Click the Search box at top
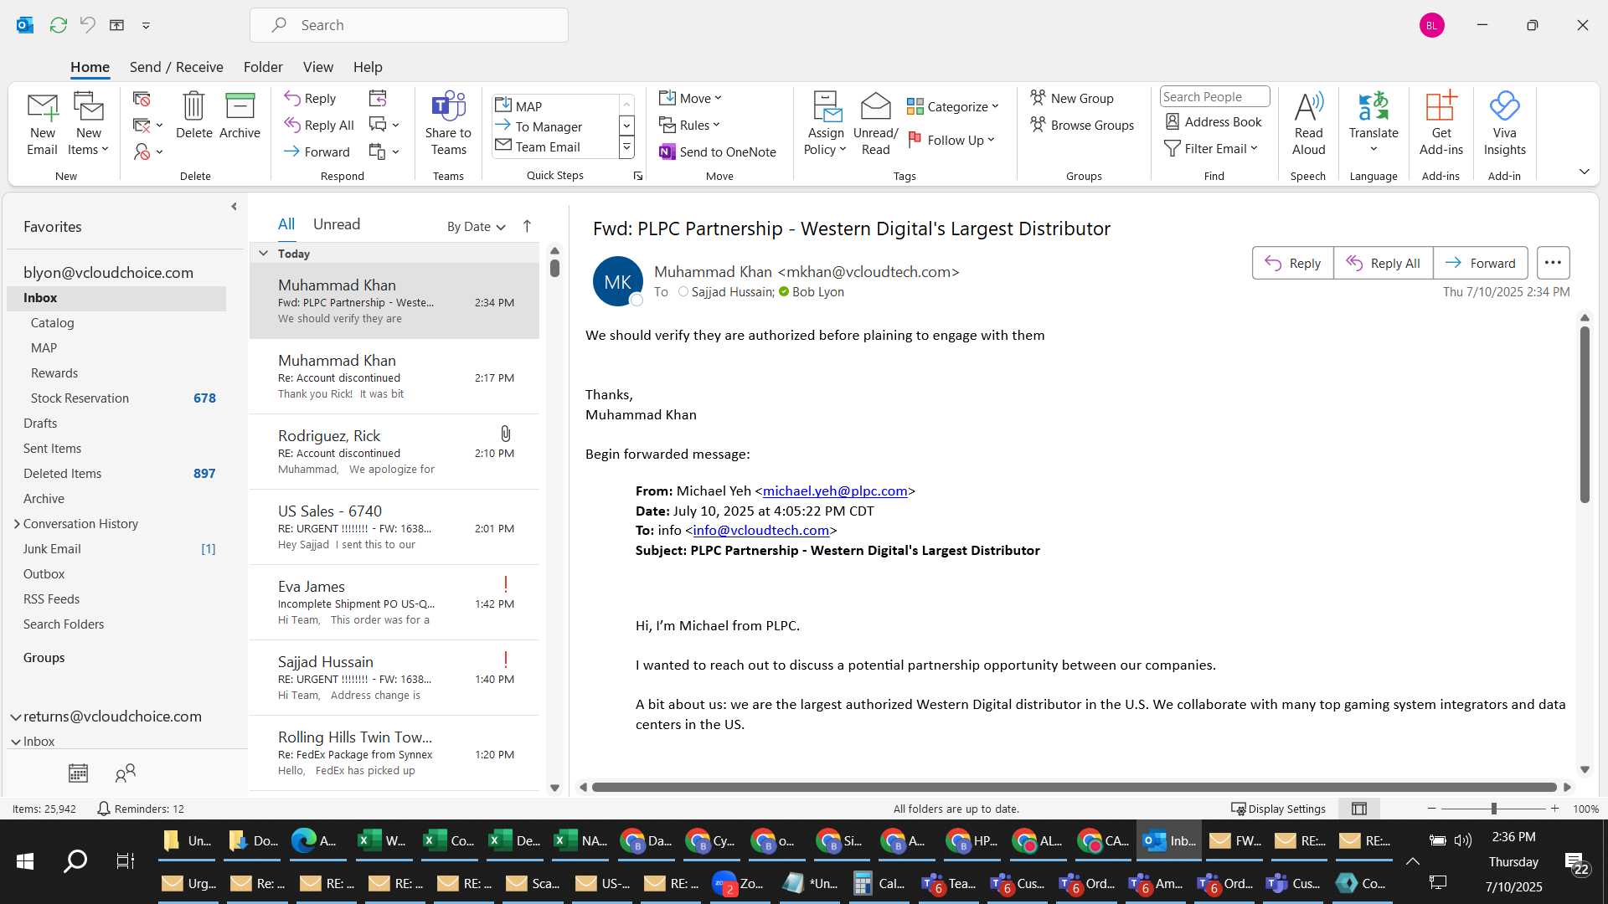Screen dimensions: 1608x904 pyautogui.click(x=409, y=25)
